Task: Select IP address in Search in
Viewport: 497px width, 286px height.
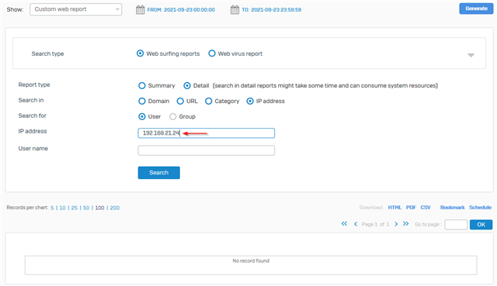Action: [x=250, y=102]
